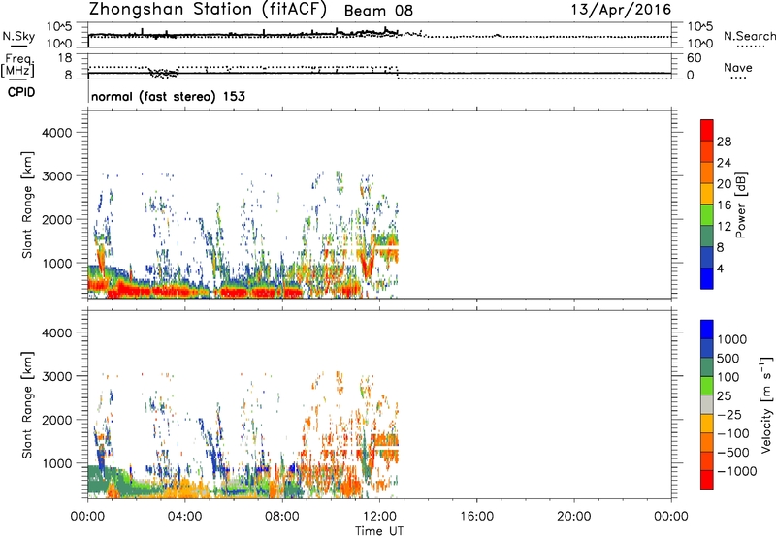
Task: Click the 'Velocity [m s-1]' colorbar label
Action: tap(766, 404)
